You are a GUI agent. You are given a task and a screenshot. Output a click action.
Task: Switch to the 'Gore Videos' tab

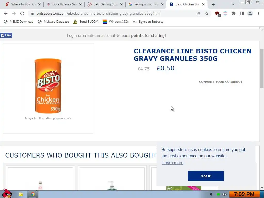64,4
